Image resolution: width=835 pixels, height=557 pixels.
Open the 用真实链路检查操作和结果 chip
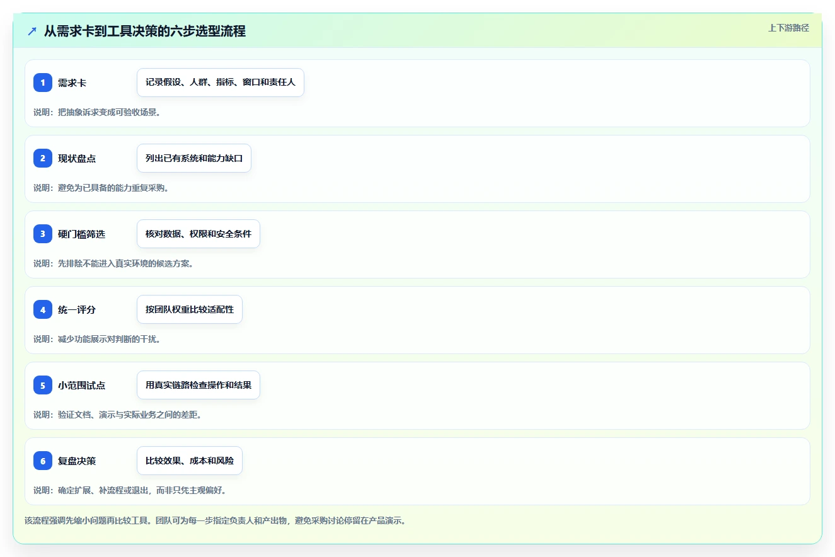click(x=199, y=385)
